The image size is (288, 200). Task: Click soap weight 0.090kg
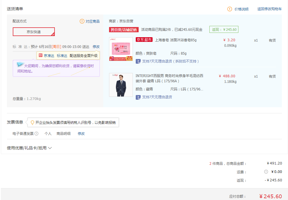point(230,45)
